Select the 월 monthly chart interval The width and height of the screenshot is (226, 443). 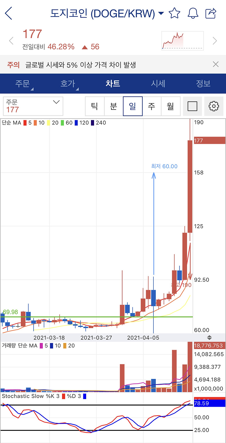(171, 106)
